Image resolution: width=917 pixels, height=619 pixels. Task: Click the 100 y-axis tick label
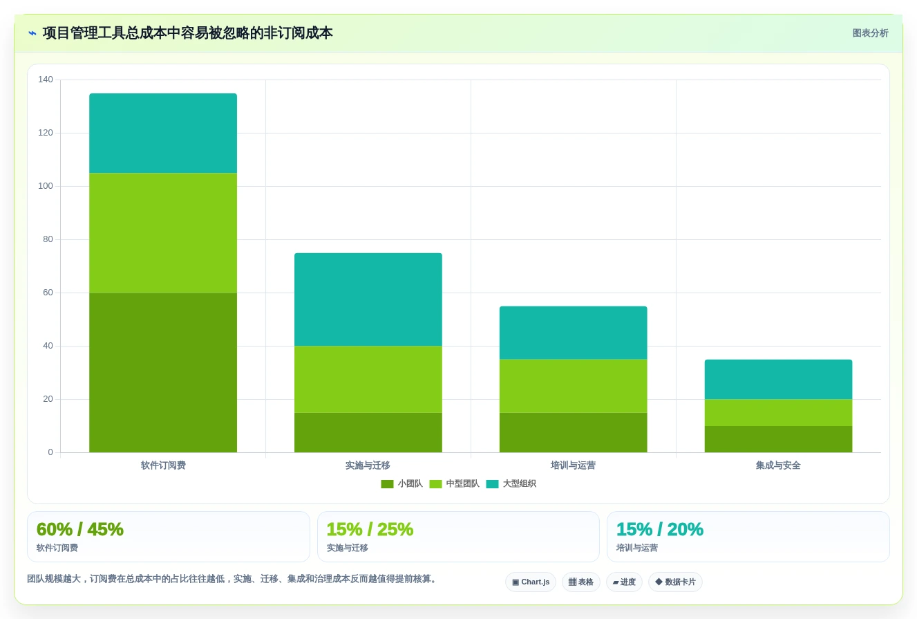coord(46,186)
